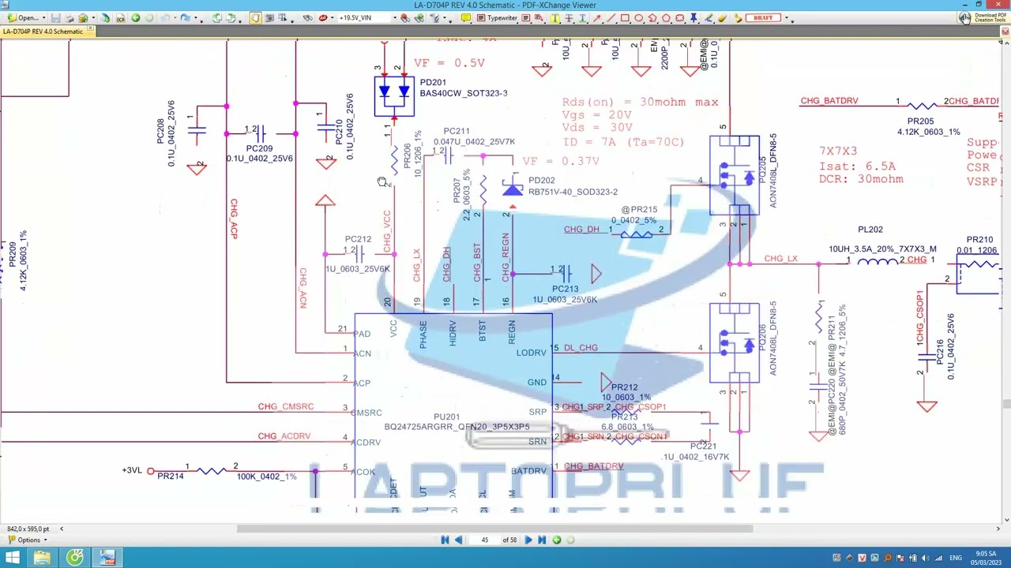Click the BQ24725ARGRR chip label PU201
Viewport: 1011px width, 568px height.
pyautogui.click(x=446, y=417)
